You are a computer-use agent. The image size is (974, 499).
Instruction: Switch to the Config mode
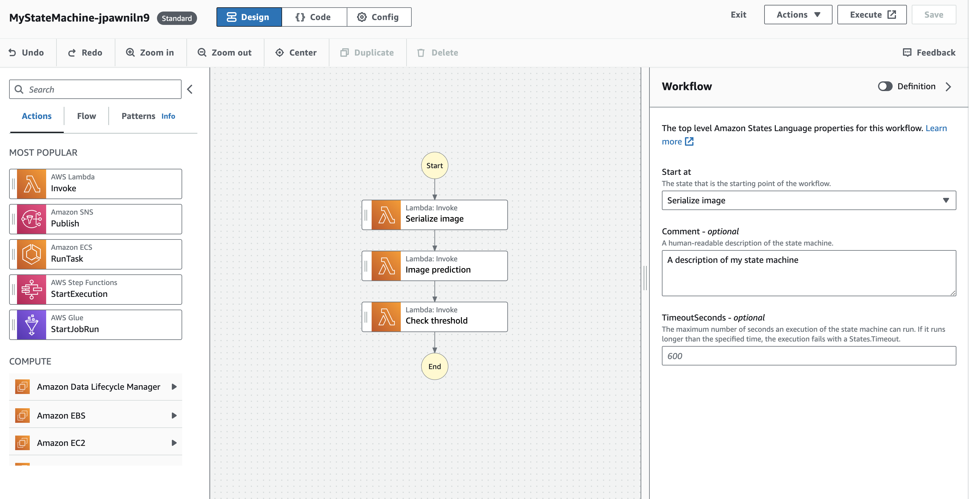(379, 17)
